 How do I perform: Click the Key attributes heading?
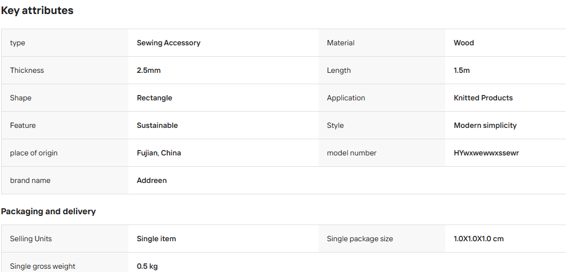(37, 10)
